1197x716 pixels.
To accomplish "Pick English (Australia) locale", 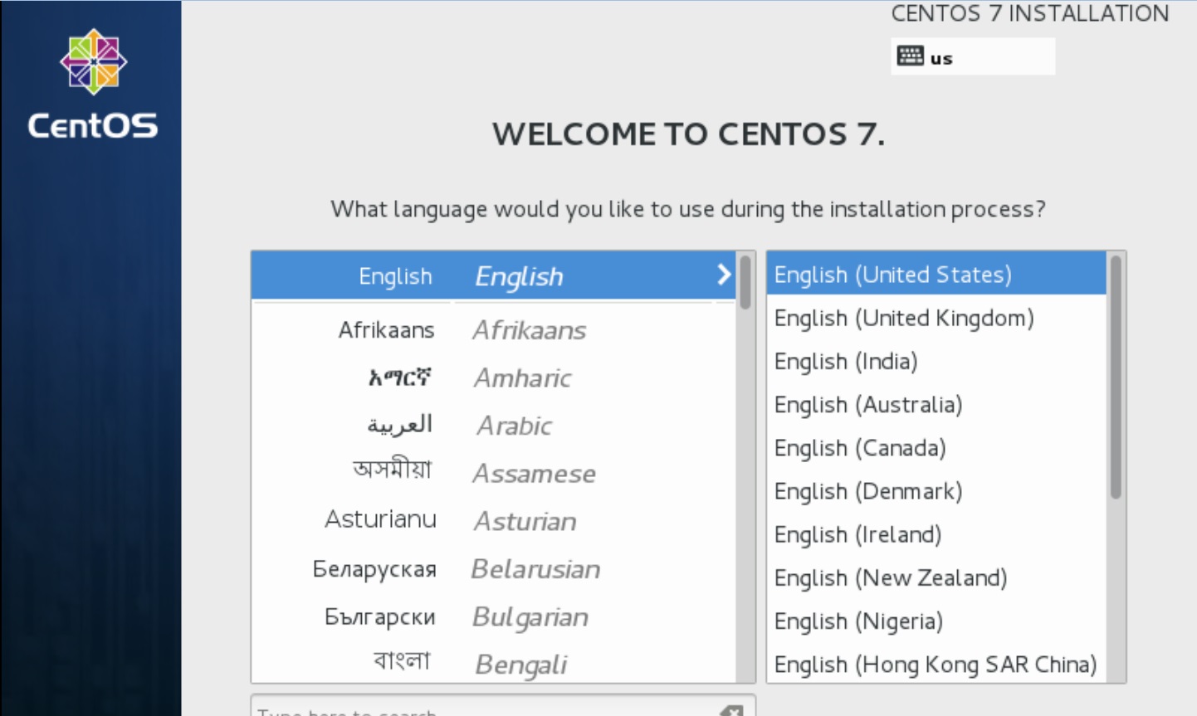I will (x=936, y=404).
